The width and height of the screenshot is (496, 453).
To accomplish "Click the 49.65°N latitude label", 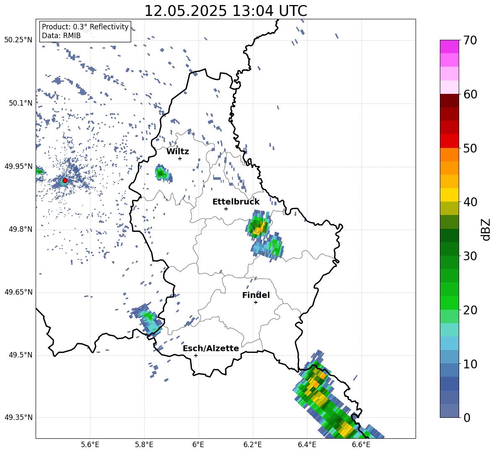I will click(18, 292).
